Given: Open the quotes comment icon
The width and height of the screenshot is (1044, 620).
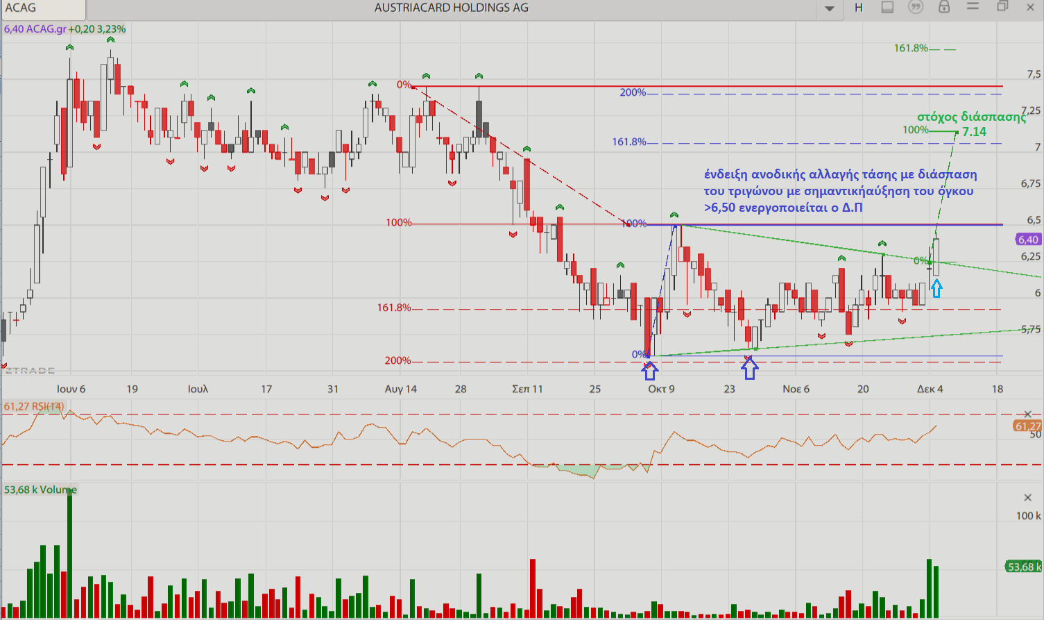Looking at the screenshot, I should click(916, 7).
